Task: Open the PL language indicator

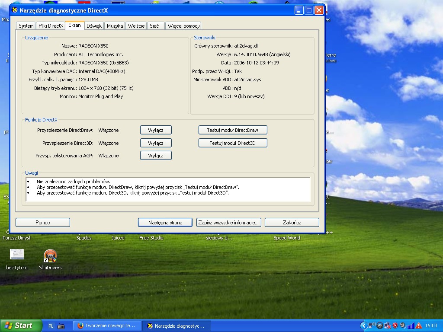Action: pyautogui.click(x=51, y=326)
